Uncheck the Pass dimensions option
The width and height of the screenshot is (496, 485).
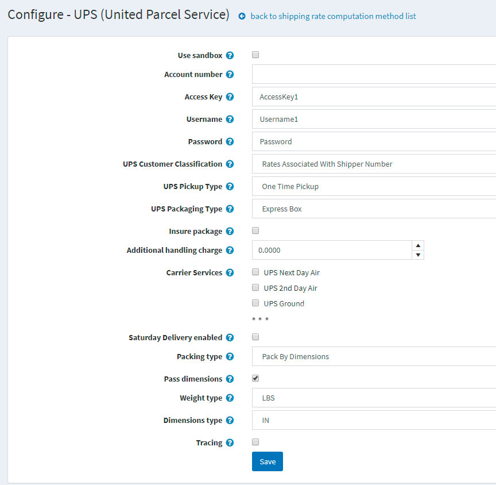(255, 378)
